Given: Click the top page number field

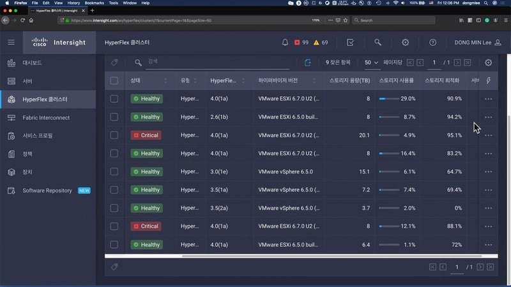Looking at the screenshot, I should 434,63.
